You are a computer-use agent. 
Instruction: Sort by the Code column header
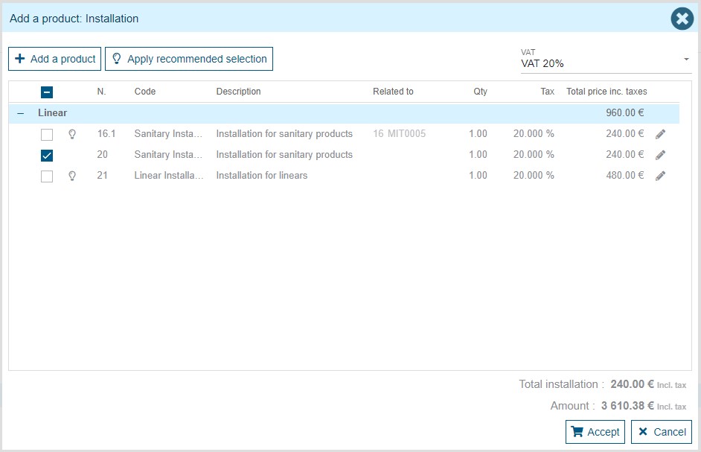coord(145,92)
